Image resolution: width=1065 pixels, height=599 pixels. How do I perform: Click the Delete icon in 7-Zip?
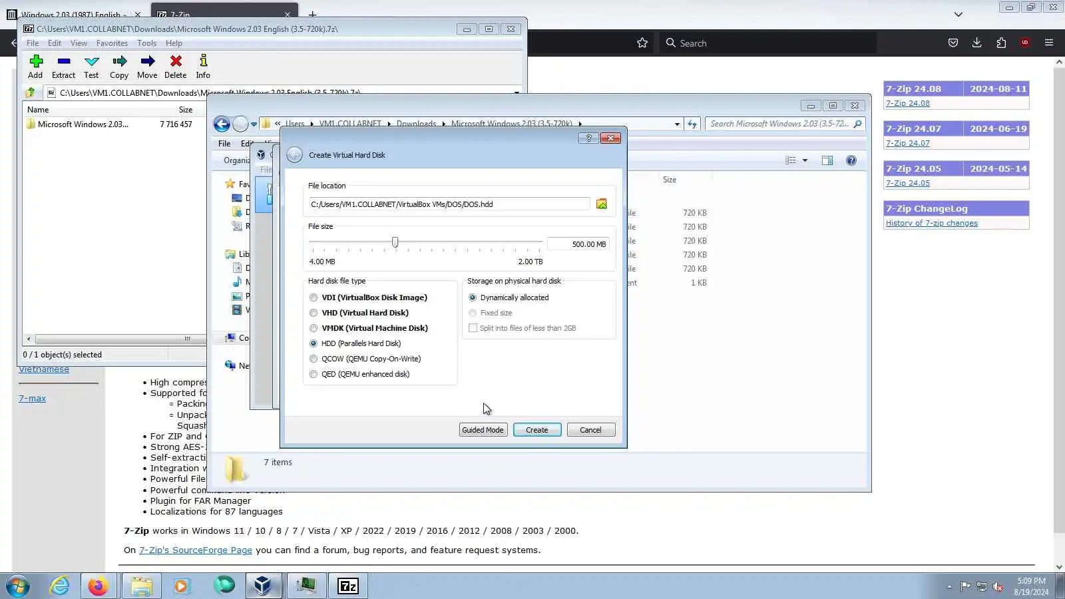[176, 67]
